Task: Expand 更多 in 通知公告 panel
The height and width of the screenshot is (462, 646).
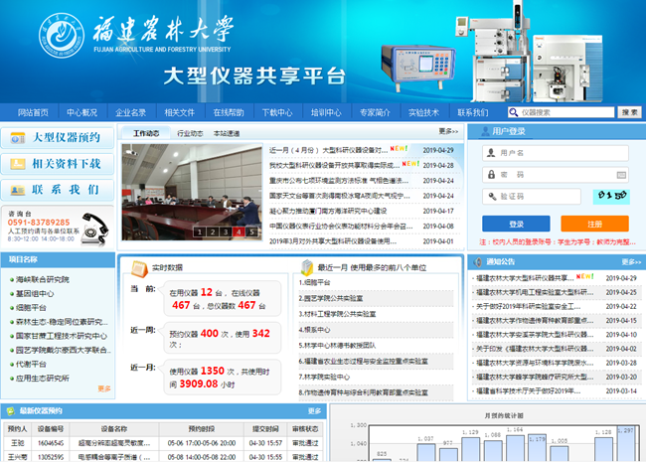Action: point(632,261)
